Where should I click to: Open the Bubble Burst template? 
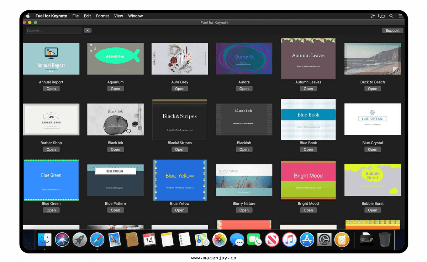tap(373, 210)
